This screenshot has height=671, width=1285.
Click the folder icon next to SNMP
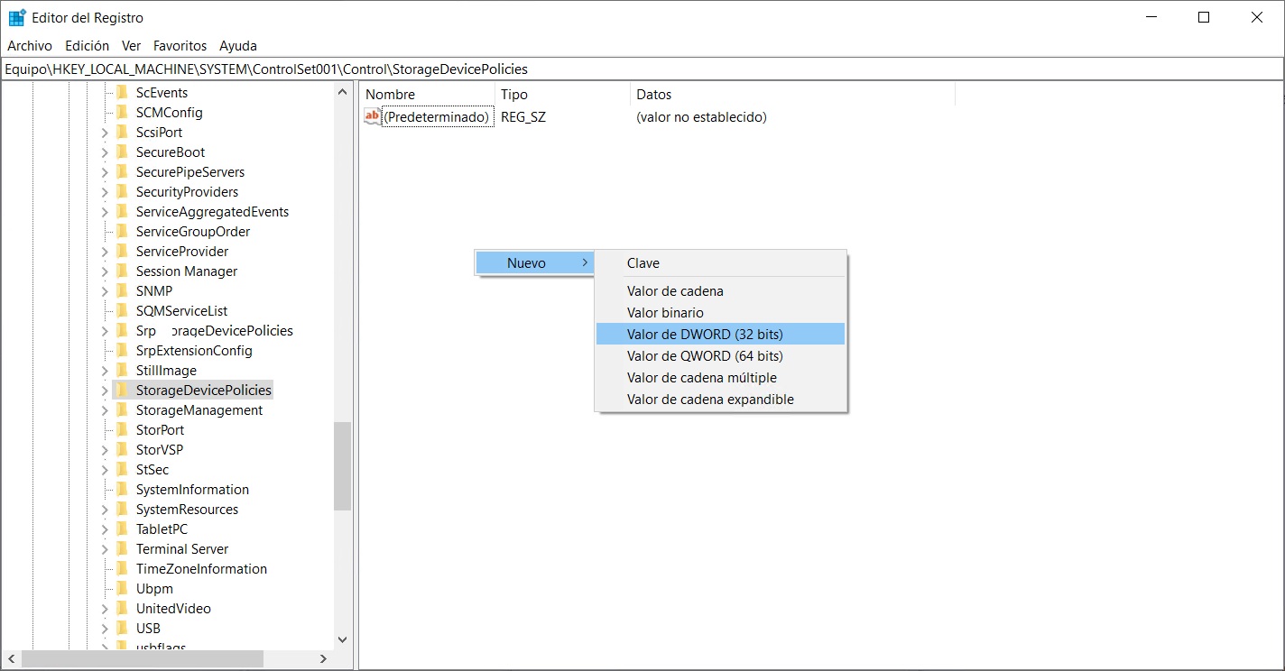point(122,291)
